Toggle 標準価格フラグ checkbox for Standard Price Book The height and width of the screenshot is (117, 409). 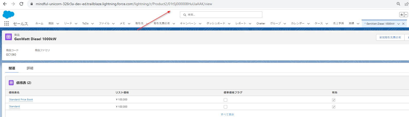[x=225, y=100]
